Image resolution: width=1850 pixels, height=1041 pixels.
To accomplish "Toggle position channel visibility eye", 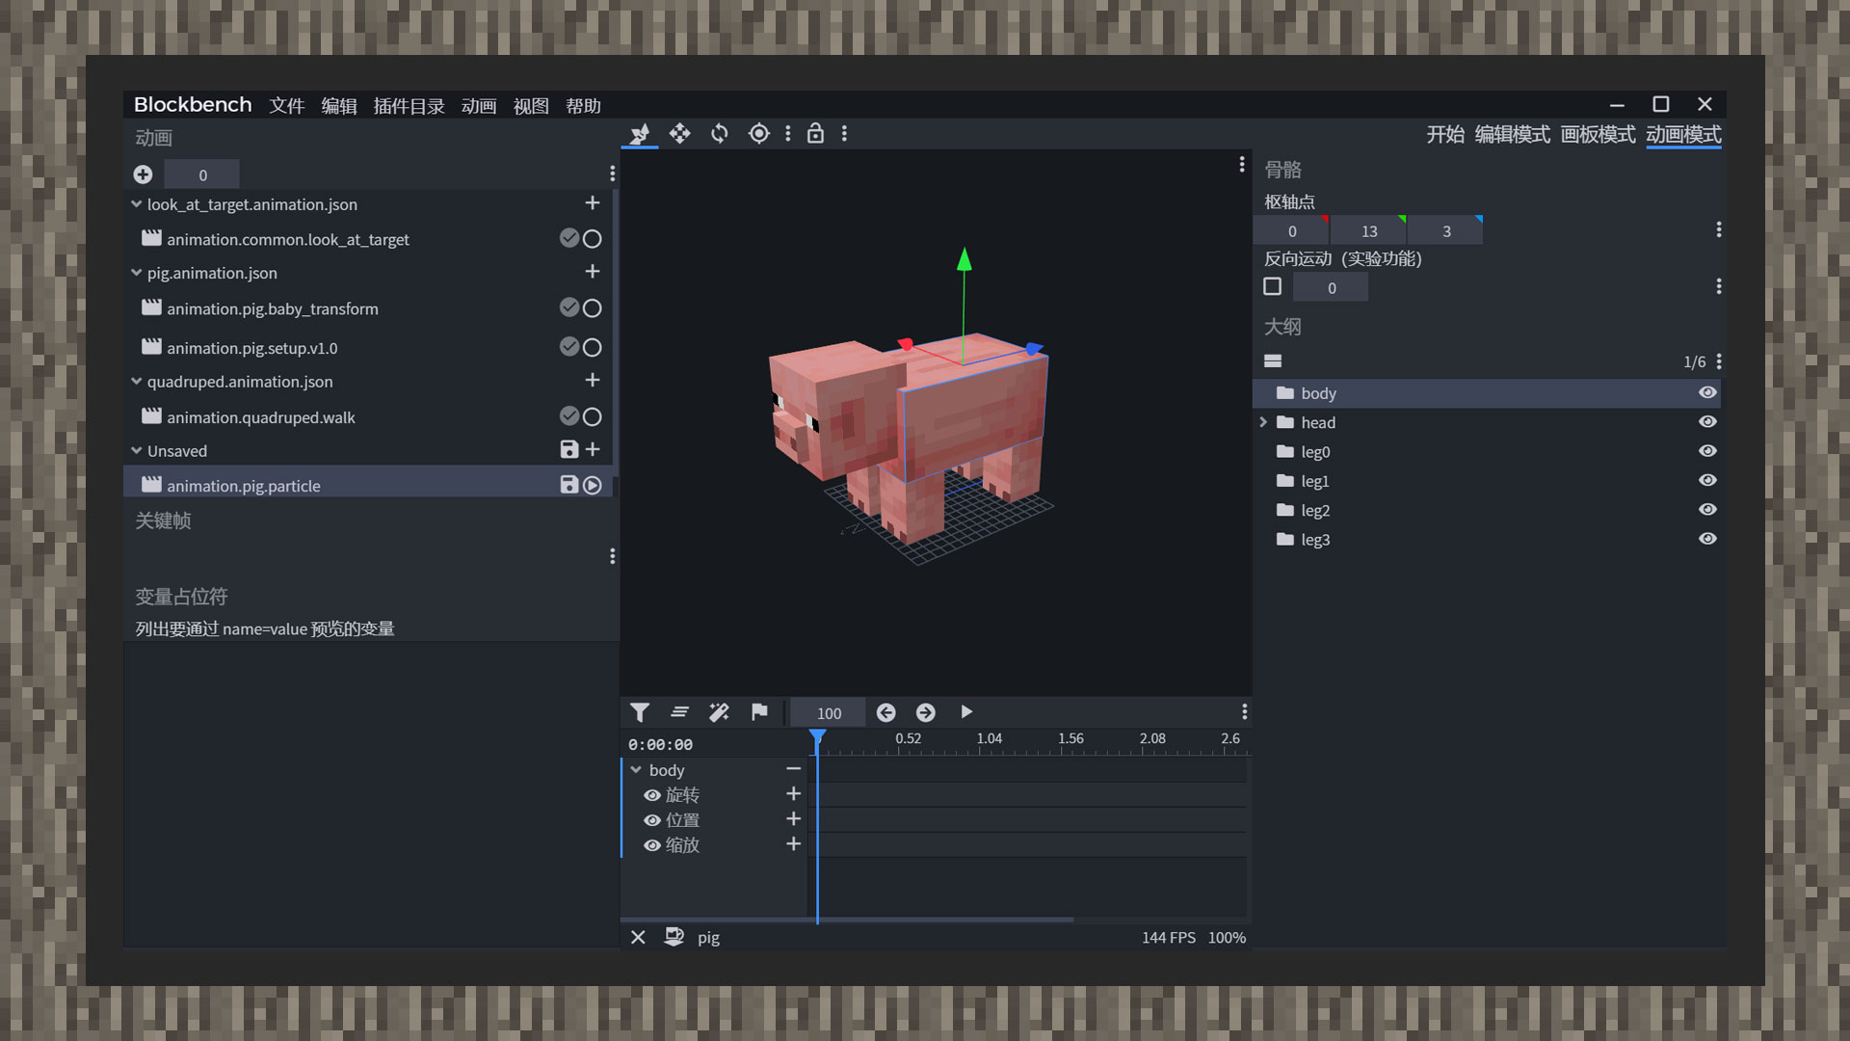I will click(652, 820).
